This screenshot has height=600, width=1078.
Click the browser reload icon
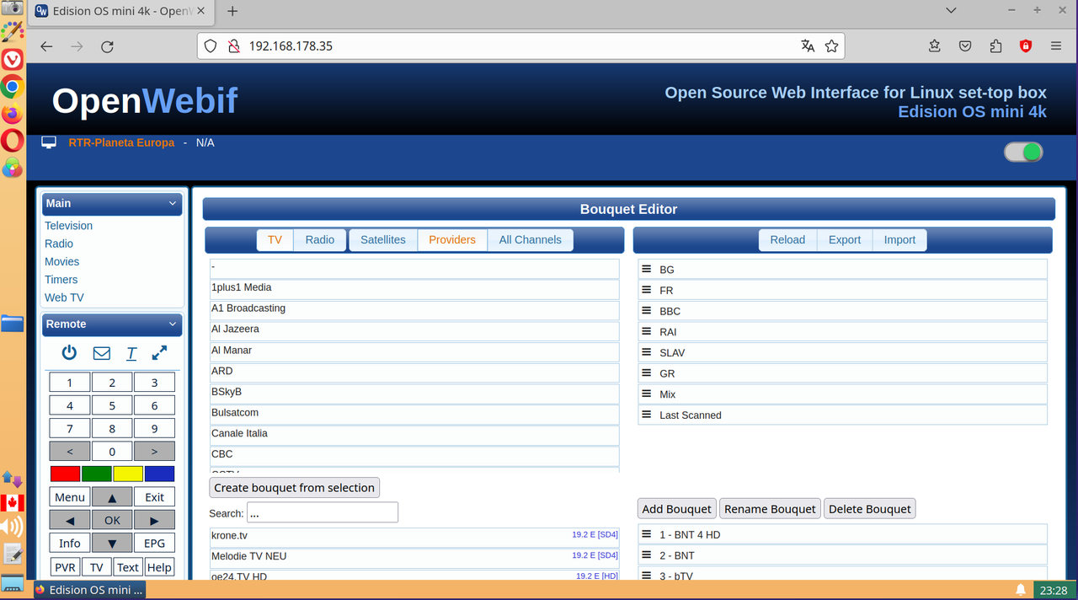coord(107,46)
